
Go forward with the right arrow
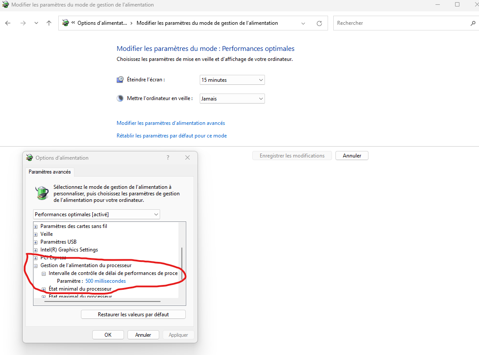(x=23, y=23)
